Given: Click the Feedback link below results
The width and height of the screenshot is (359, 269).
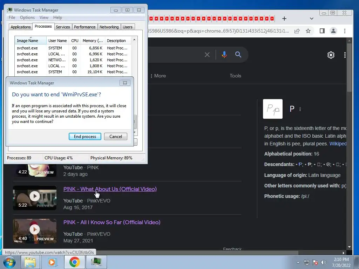Looking at the screenshot, I should pyautogui.click(x=232, y=249).
